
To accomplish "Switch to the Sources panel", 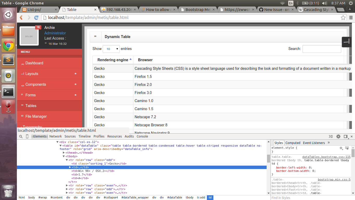I will click(x=70, y=136).
